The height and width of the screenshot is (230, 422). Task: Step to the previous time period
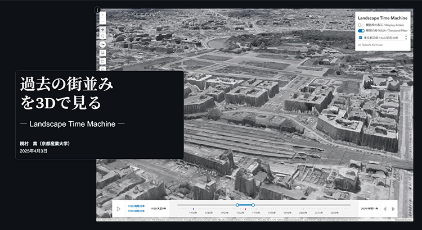click(x=384, y=209)
